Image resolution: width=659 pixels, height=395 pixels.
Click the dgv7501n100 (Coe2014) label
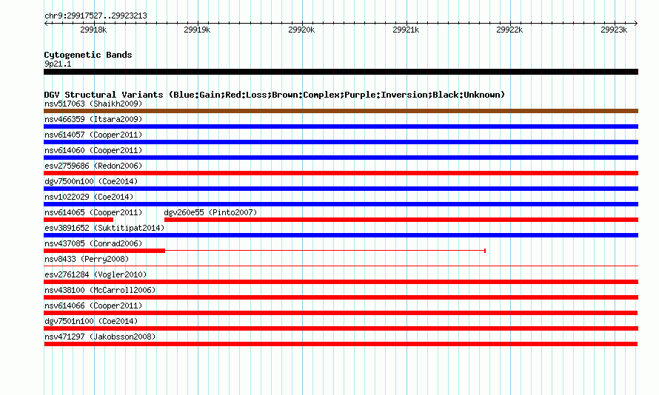[x=91, y=321]
